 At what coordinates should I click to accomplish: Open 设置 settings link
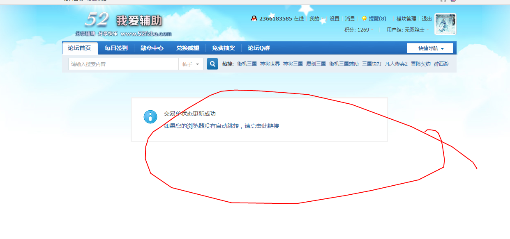335,19
